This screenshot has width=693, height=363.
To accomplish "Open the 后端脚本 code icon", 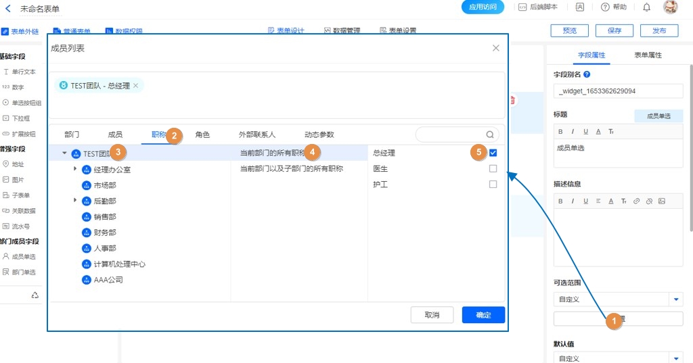I will [522, 7].
